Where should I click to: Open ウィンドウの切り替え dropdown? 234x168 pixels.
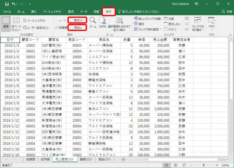click(198, 24)
